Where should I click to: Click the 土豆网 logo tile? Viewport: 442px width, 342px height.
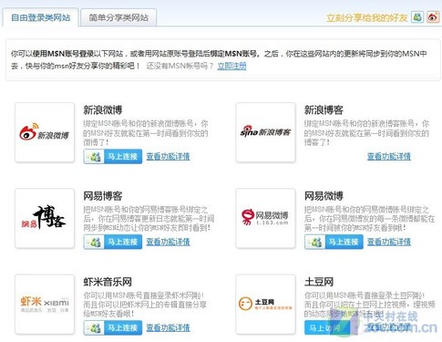point(265,304)
